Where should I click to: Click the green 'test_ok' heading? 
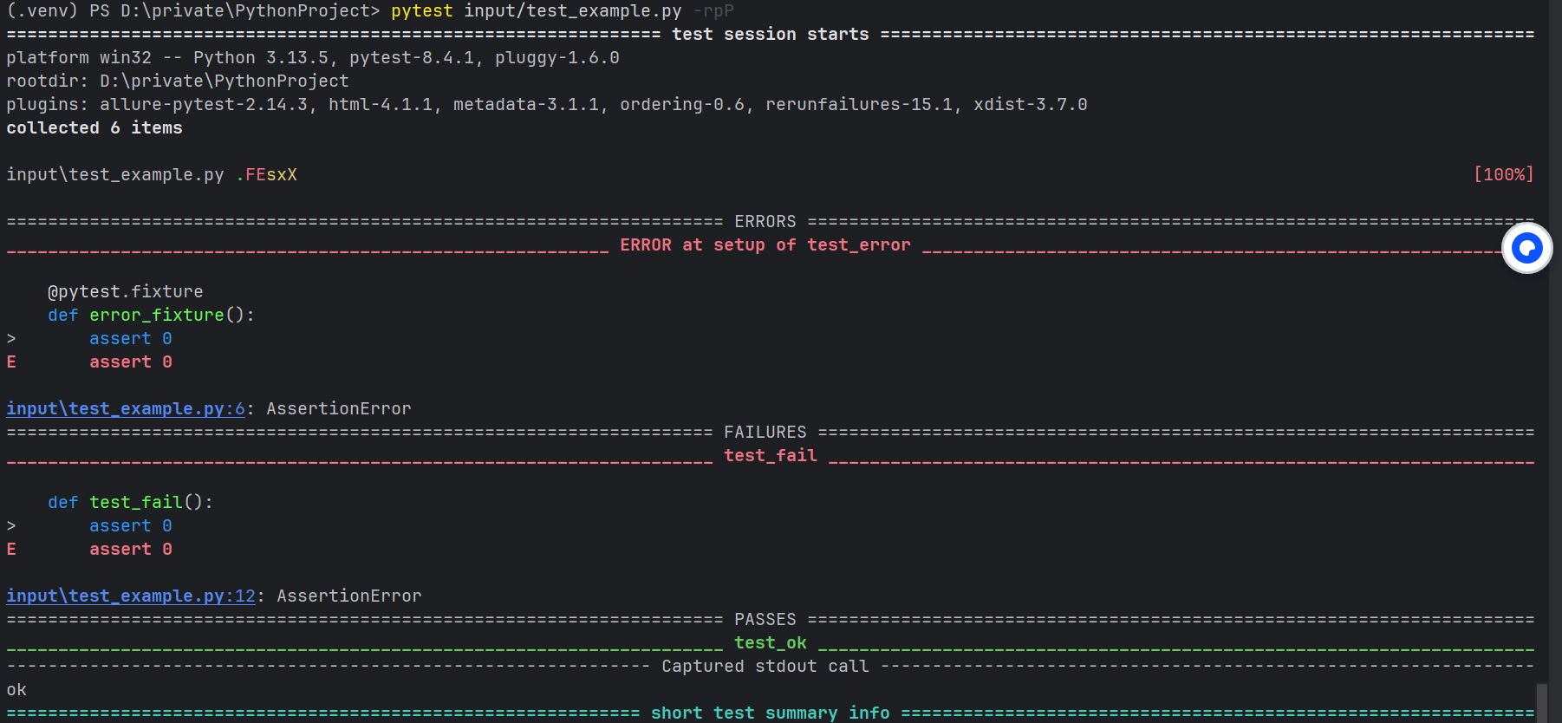click(771, 643)
